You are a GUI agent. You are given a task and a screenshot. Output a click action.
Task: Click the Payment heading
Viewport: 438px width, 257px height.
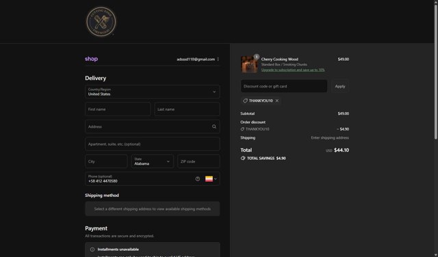pyautogui.click(x=96, y=228)
